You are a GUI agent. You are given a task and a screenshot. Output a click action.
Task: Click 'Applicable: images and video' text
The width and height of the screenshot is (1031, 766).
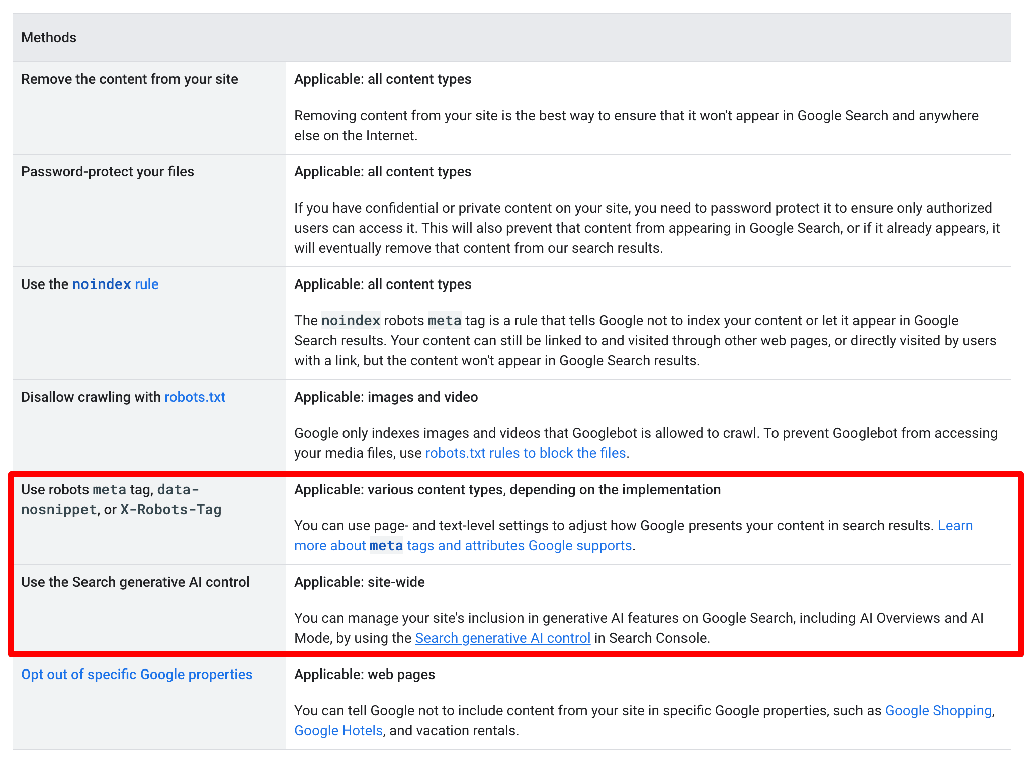(x=386, y=397)
